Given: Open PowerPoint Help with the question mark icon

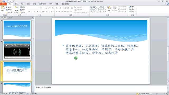Looking at the screenshot, I should point(168,4).
